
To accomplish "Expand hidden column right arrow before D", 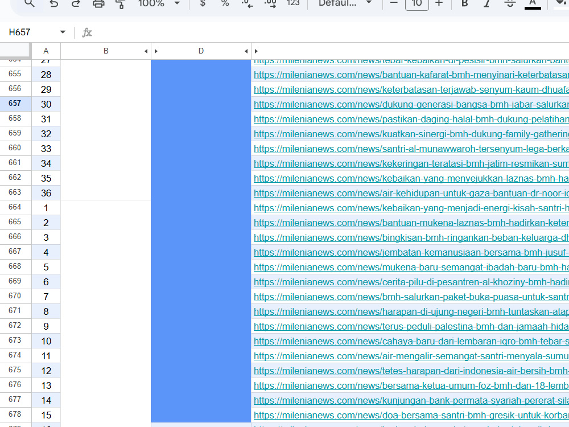I will (156, 51).
